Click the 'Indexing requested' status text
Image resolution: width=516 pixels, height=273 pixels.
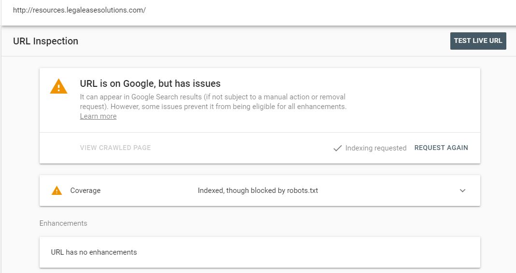[376, 148]
